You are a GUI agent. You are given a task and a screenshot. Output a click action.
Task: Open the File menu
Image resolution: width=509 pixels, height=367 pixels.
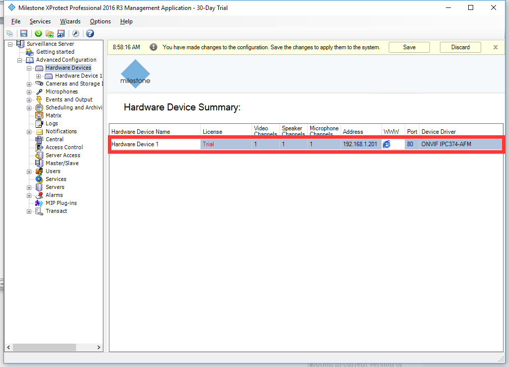16,21
